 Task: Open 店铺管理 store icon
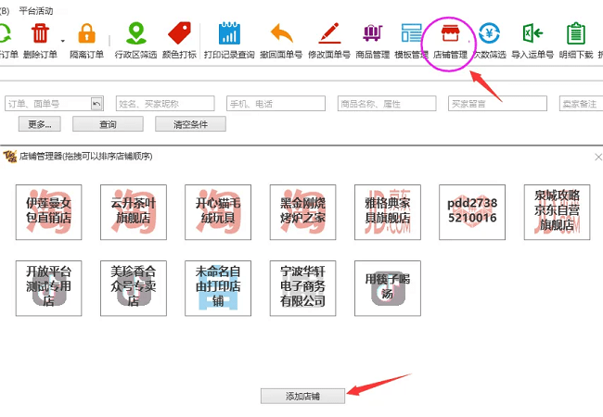coord(450,35)
